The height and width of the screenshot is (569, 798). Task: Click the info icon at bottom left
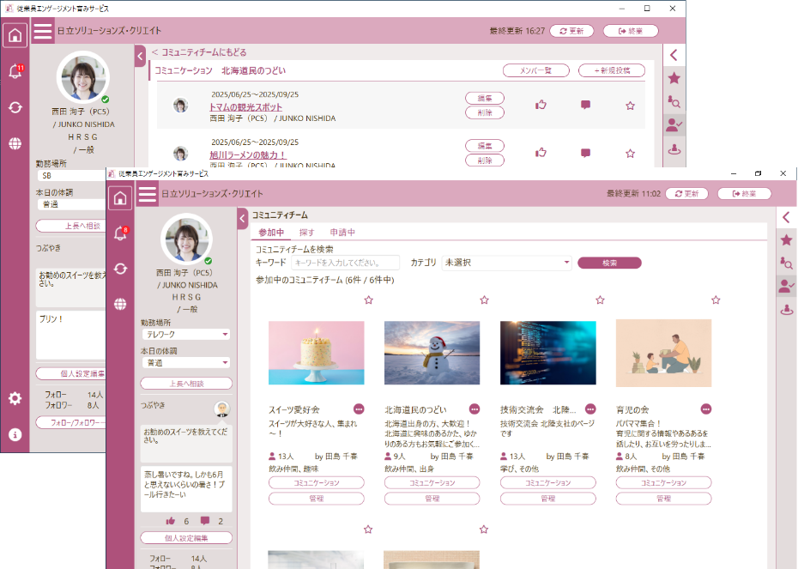click(x=15, y=434)
